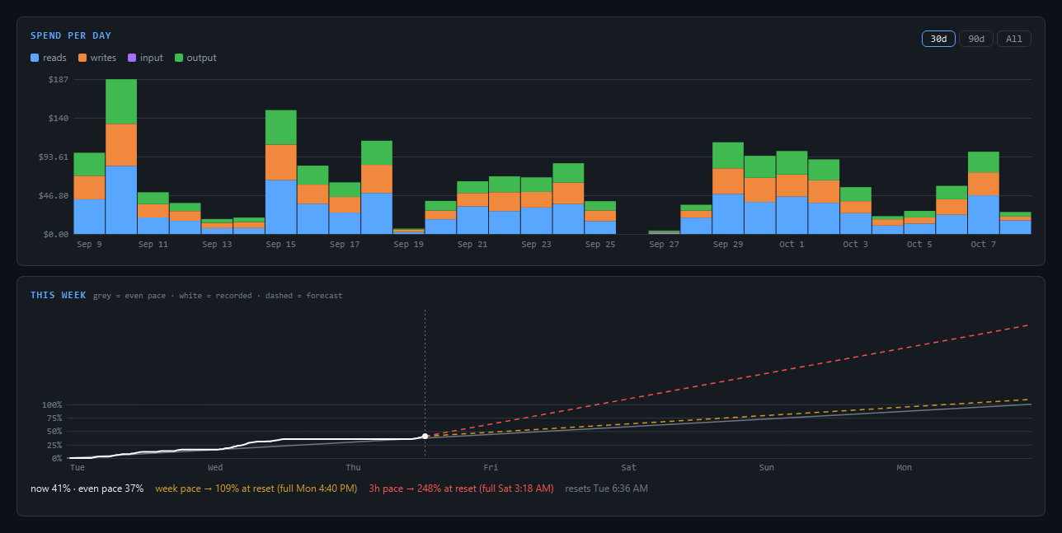The width and height of the screenshot is (1062, 533).
Task: Click the Sun axis label
Action: coord(767,468)
